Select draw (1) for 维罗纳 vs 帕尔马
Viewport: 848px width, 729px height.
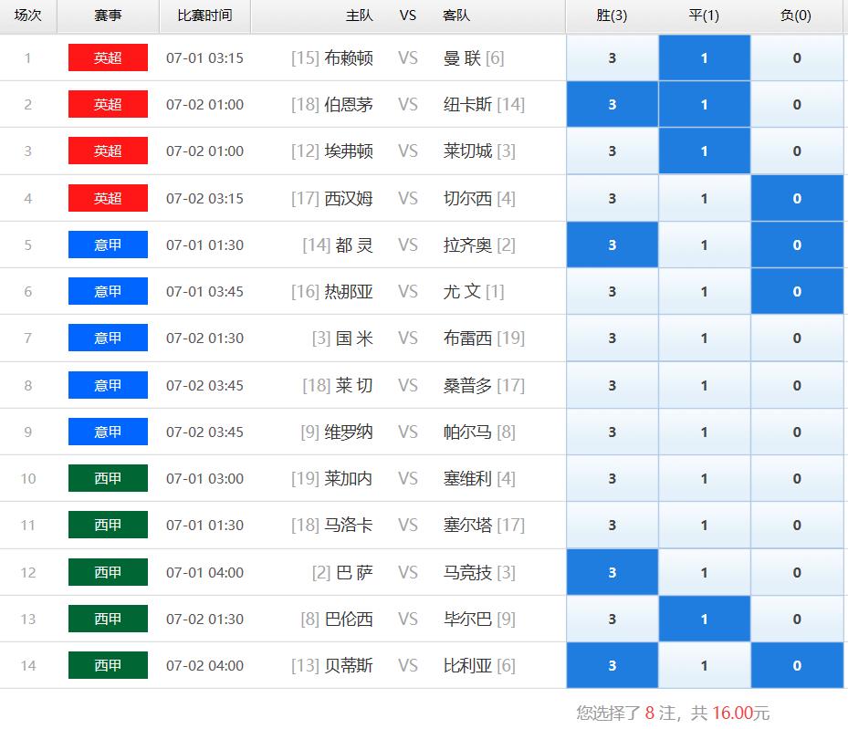[704, 432]
